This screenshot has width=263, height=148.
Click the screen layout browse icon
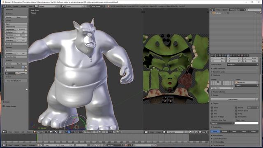(36, 6)
